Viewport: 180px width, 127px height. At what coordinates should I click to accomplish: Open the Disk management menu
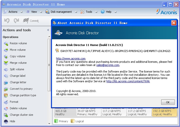tap(61, 12)
